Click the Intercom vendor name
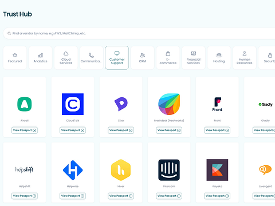The width and height of the screenshot is (275, 206). click(x=169, y=186)
